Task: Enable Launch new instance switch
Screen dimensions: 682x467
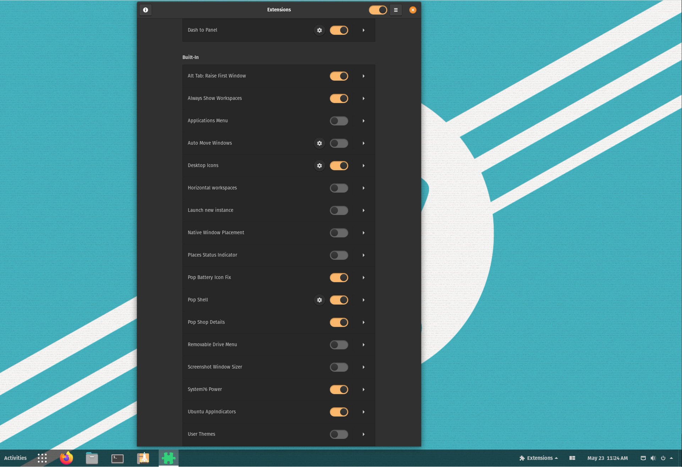Action: click(339, 210)
